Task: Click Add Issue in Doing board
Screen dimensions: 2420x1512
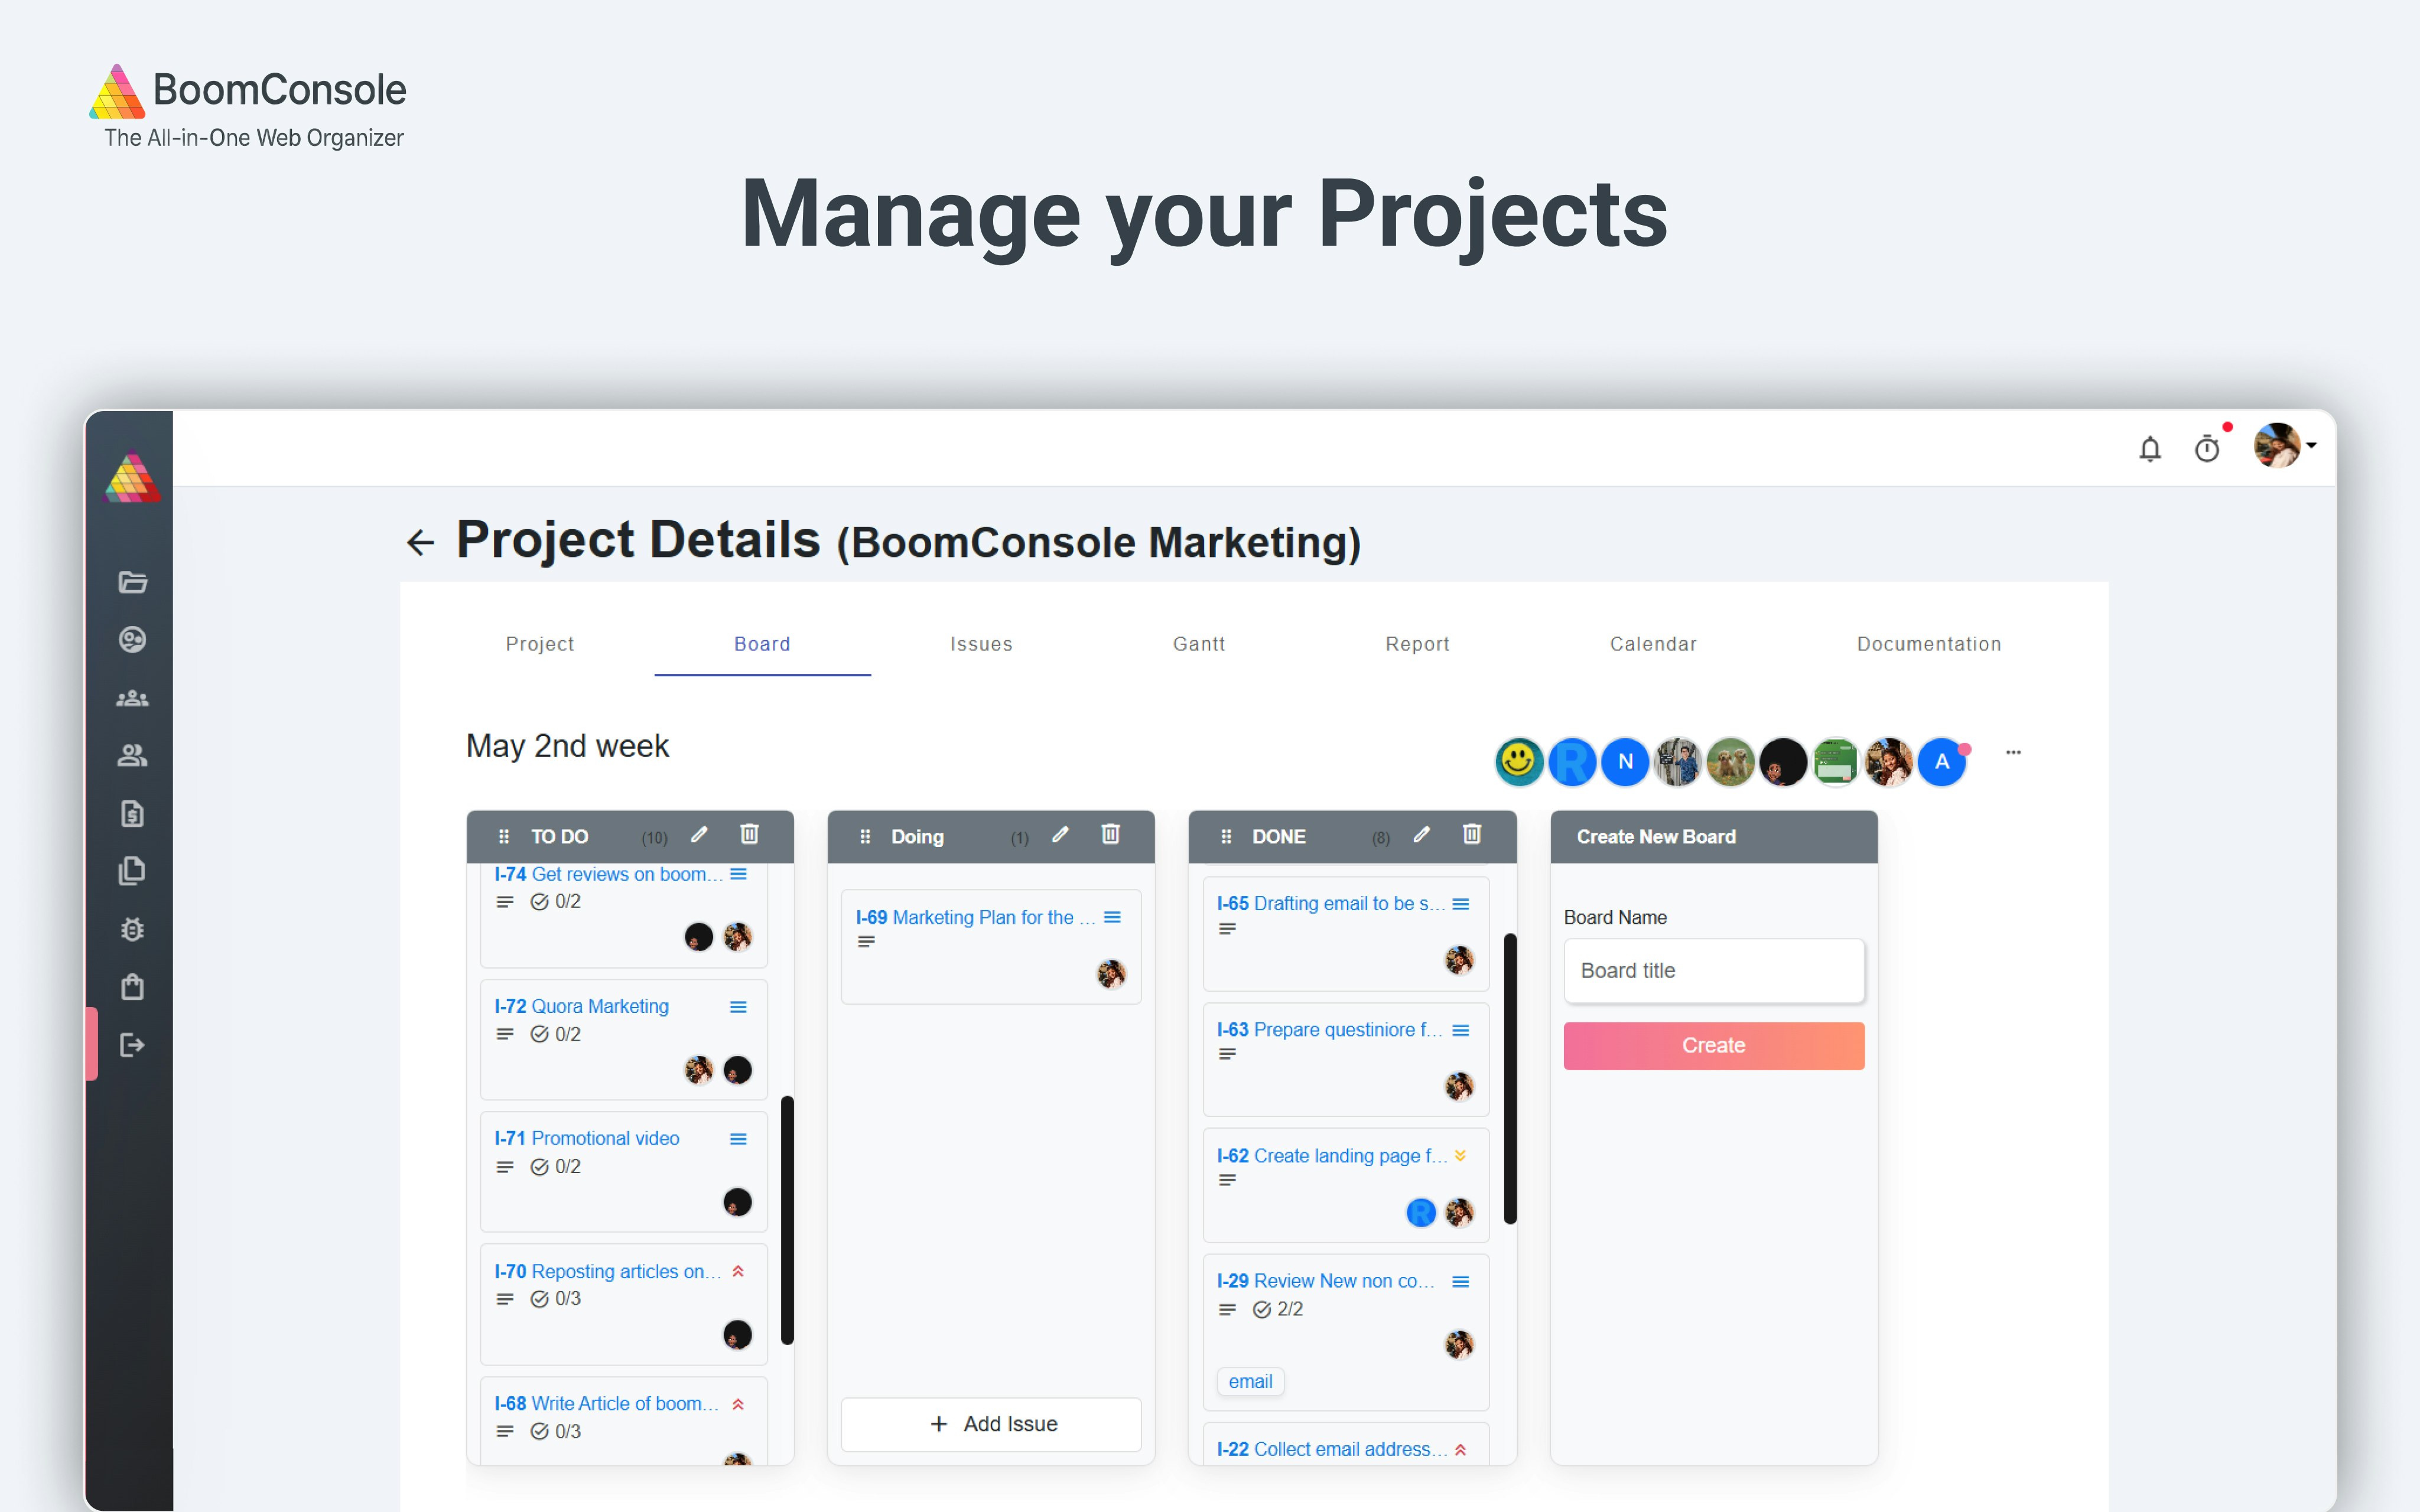Action: [x=991, y=1424]
